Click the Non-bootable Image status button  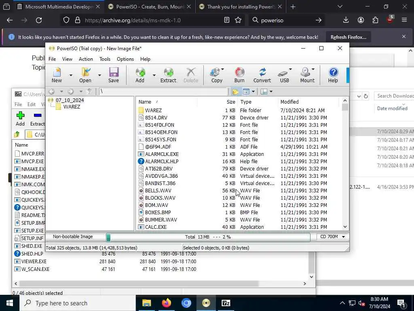[x=73, y=236]
